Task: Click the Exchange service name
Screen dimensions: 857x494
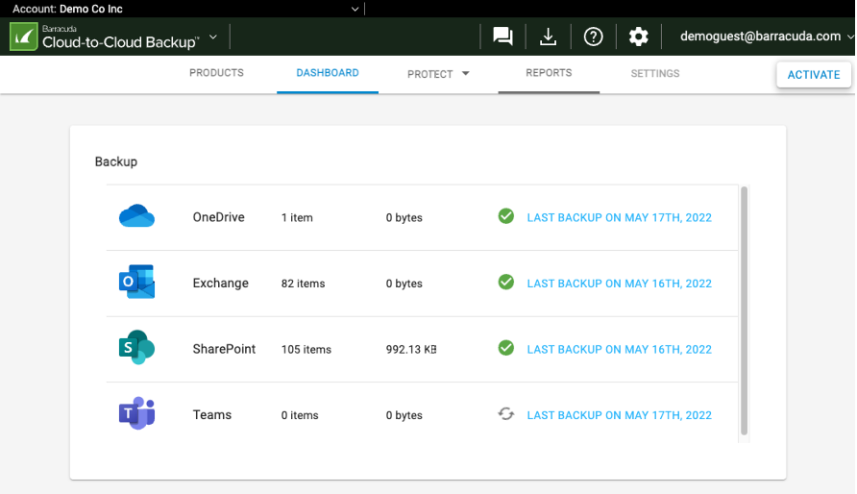Action: point(220,284)
